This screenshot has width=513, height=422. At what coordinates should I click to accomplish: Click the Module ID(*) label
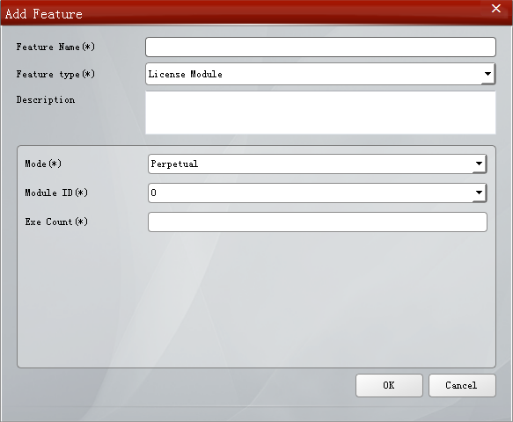(56, 193)
